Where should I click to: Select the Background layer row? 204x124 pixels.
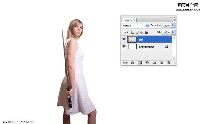[147, 46]
